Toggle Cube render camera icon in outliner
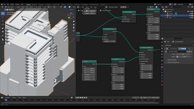The image size is (194, 109). click(192, 15)
